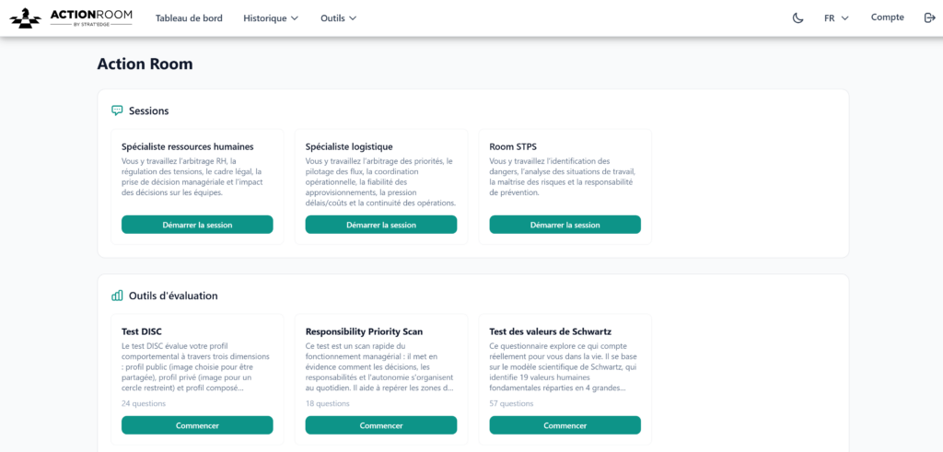Click the Sessions chat bubble icon

click(117, 110)
